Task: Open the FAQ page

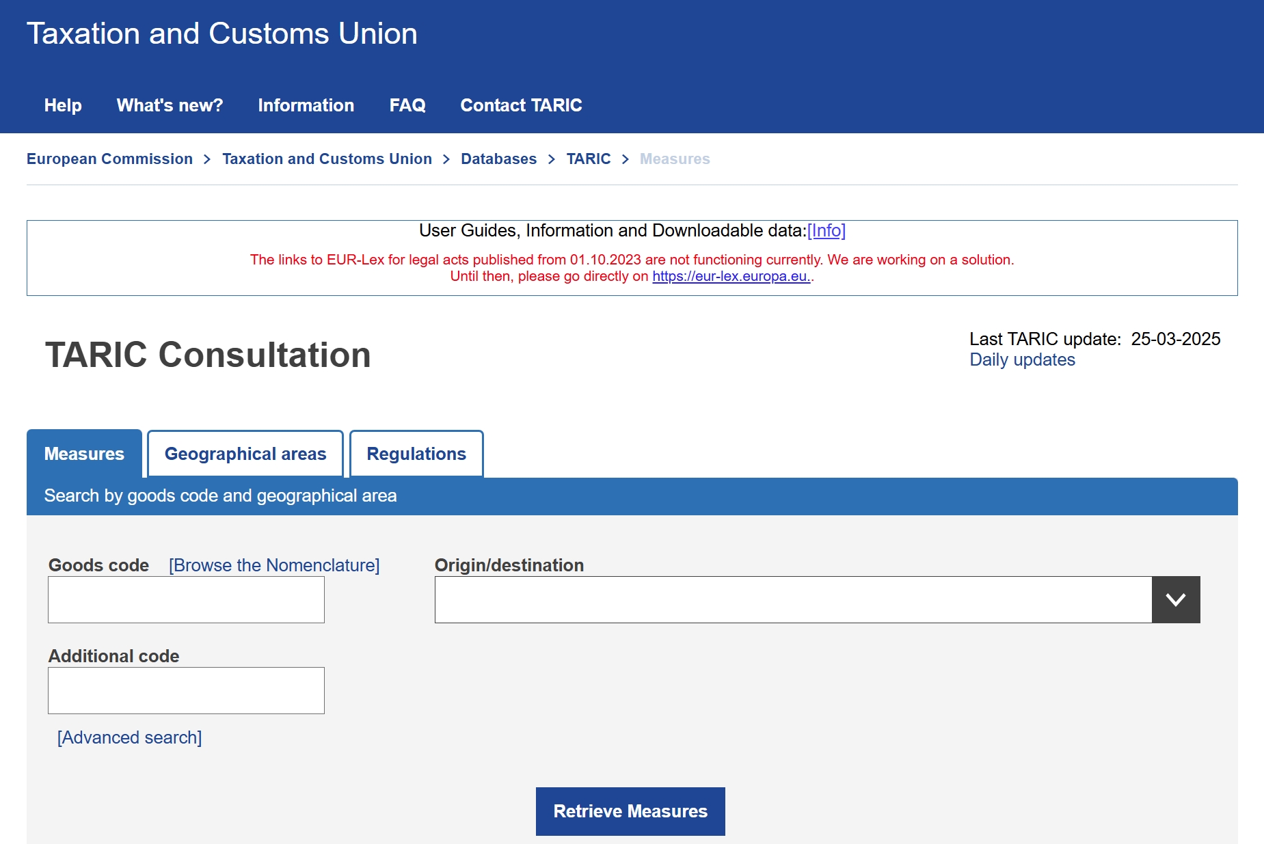Action: 407,105
